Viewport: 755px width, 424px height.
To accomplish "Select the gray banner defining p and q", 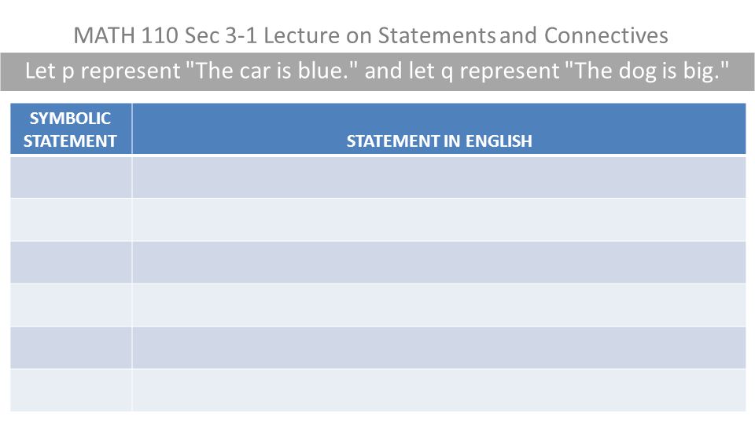I will pos(377,71).
